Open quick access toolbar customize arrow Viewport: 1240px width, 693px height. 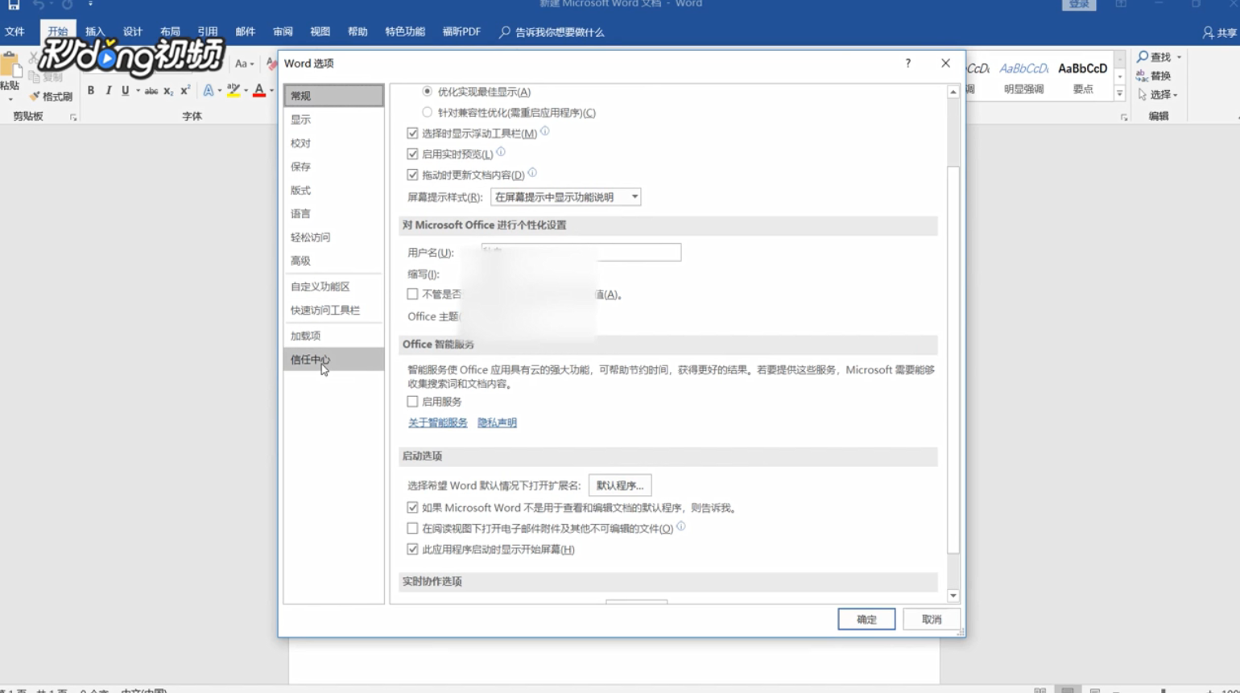[x=90, y=4]
